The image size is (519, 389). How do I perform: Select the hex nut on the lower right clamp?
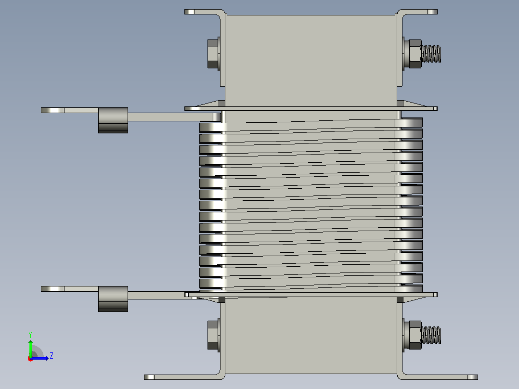(415, 335)
